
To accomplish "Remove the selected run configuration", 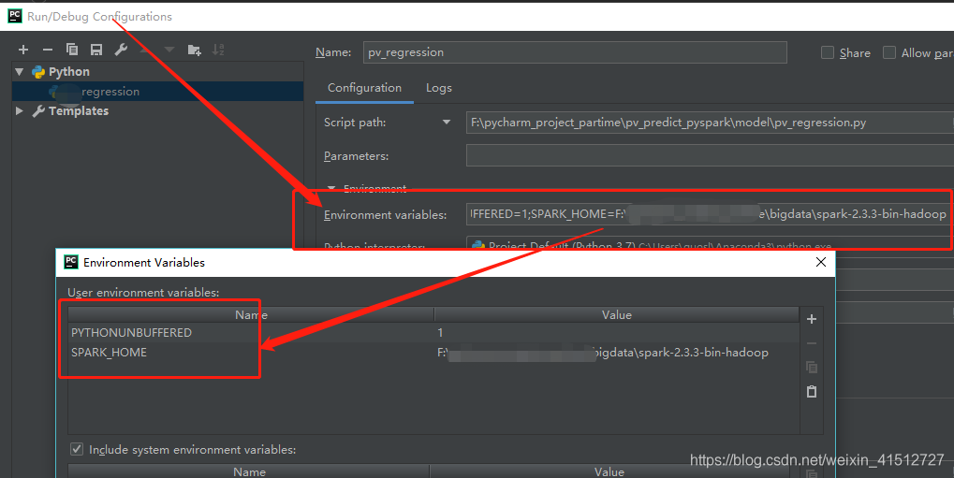I will click(x=48, y=50).
